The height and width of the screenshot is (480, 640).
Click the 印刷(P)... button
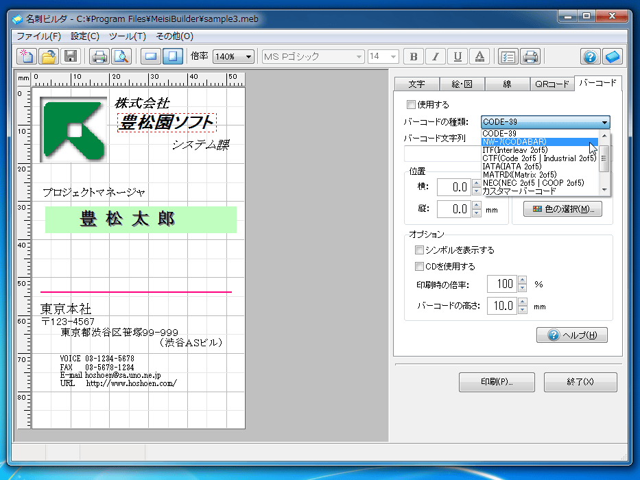tap(497, 382)
